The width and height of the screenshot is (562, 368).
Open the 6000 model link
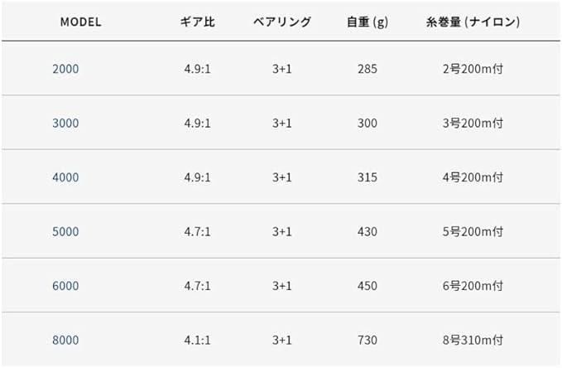coord(65,286)
